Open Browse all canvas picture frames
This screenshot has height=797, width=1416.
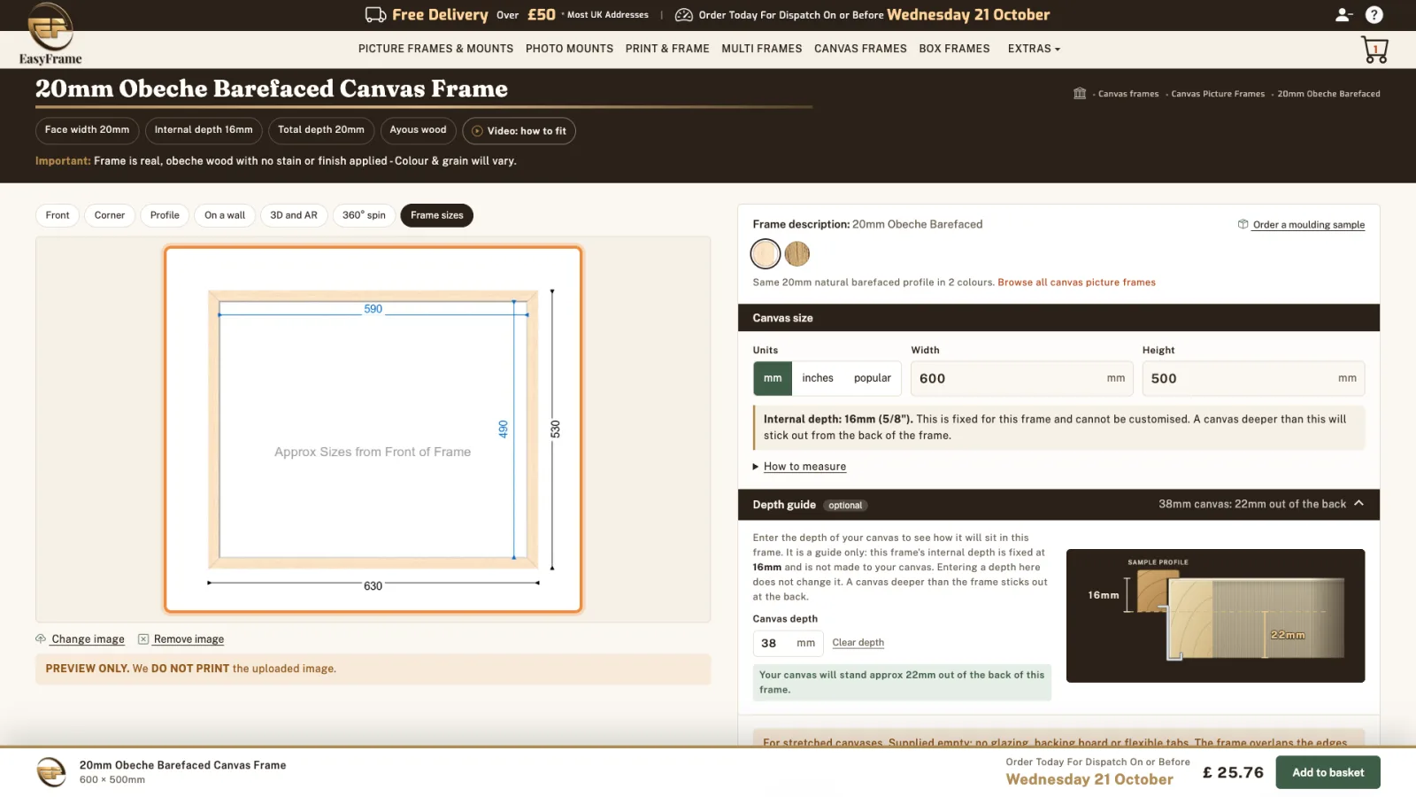pos(1076,282)
